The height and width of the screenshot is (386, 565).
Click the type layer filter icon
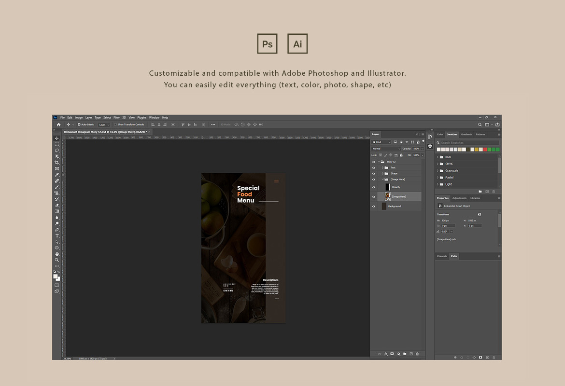[x=407, y=142]
